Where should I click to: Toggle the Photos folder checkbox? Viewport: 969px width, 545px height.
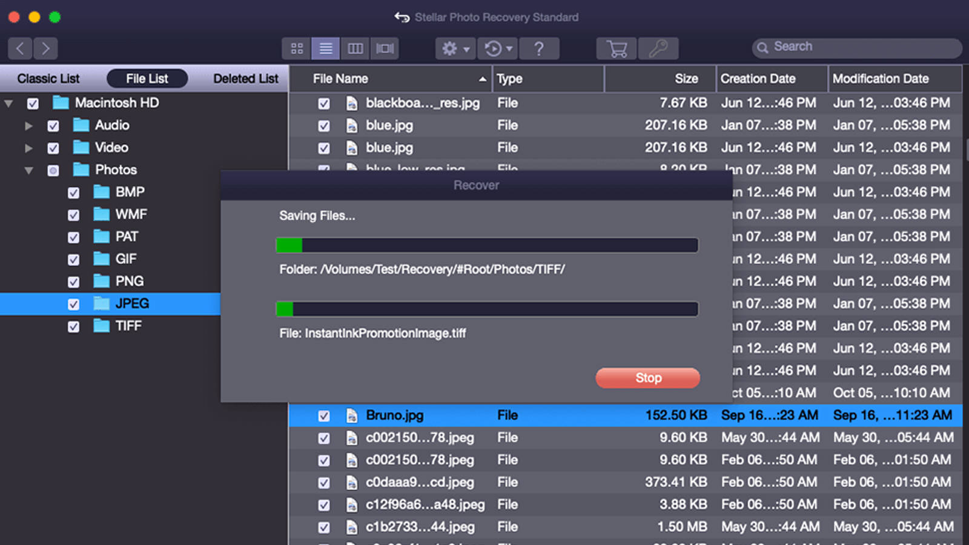pyautogui.click(x=53, y=171)
